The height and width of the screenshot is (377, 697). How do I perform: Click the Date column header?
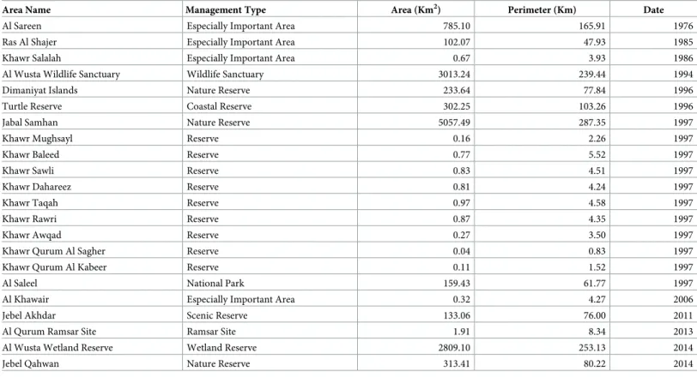pos(653,9)
